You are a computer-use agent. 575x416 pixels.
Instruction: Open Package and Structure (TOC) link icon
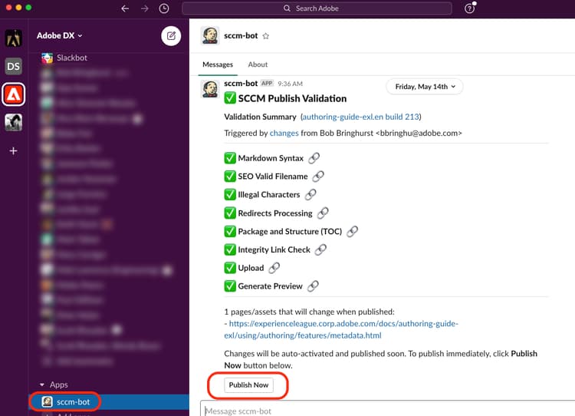[352, 231]
